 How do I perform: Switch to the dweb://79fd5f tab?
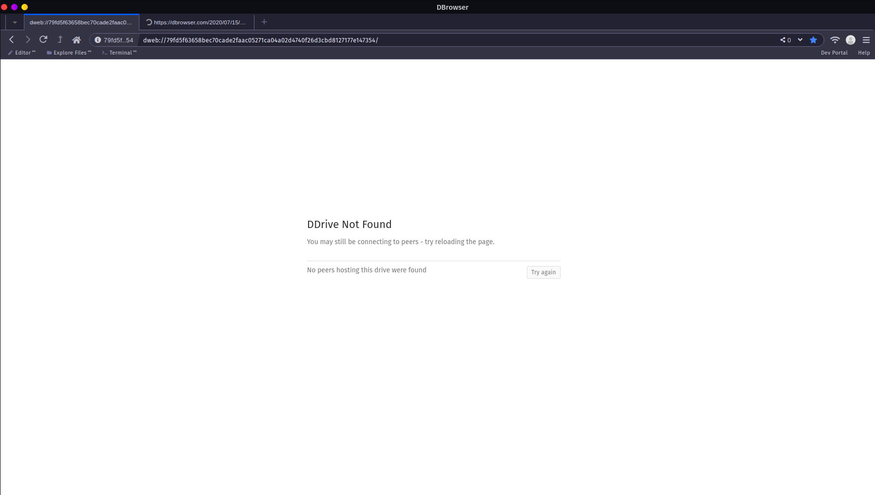tap(81, 22)
